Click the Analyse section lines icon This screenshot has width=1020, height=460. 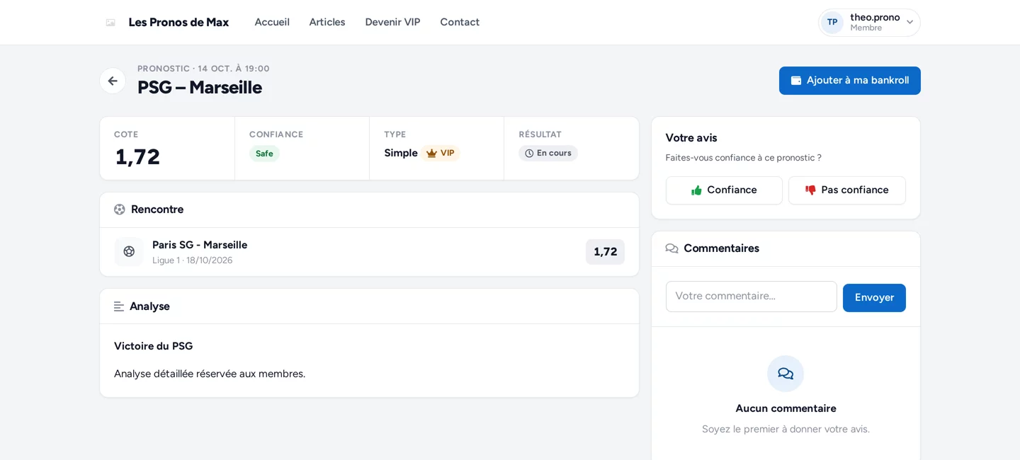click(x=119, y=306)
